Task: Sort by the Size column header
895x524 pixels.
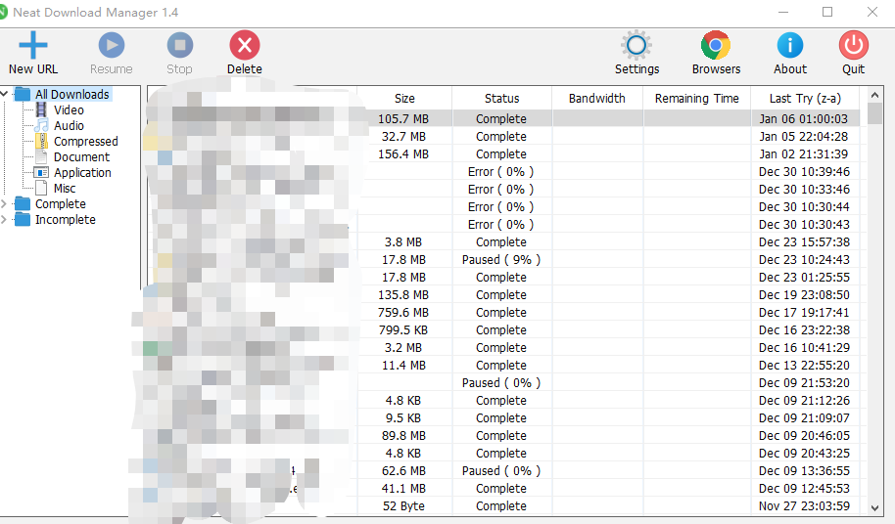Action: pyautogui.click(x=404, y=99)
